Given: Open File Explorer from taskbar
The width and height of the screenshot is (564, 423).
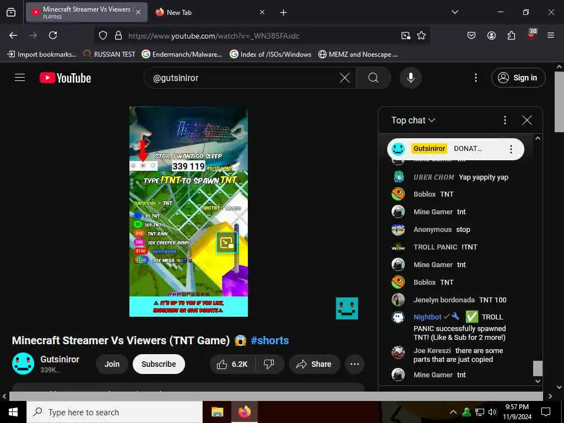Looking at the screenshot, I should point(217,412).
